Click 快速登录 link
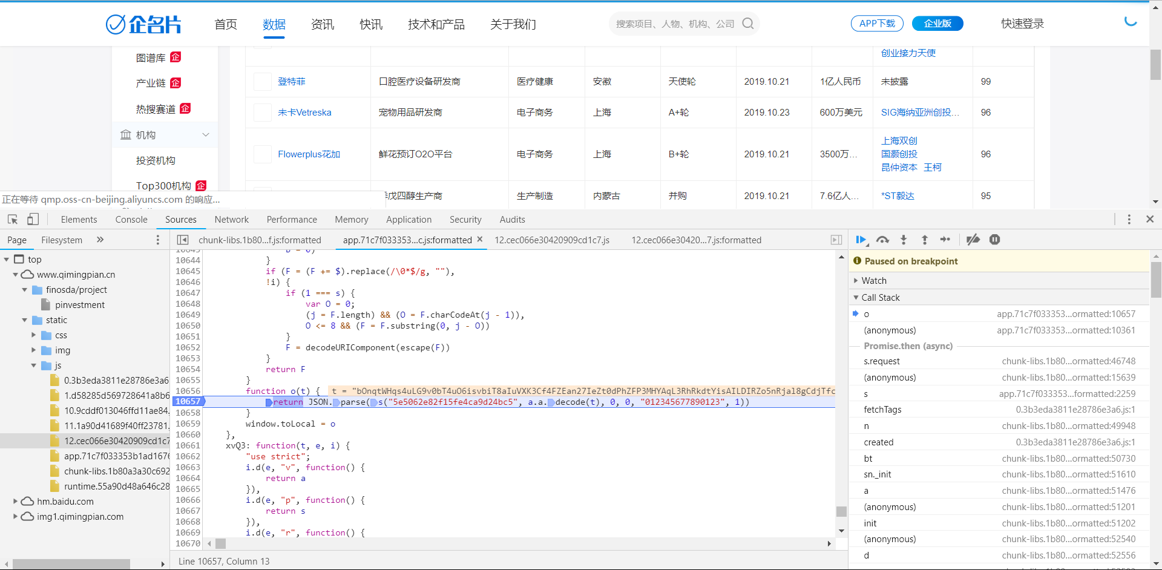The width and height of the screenshot is (1162, 570). (x=1022, y=24)
